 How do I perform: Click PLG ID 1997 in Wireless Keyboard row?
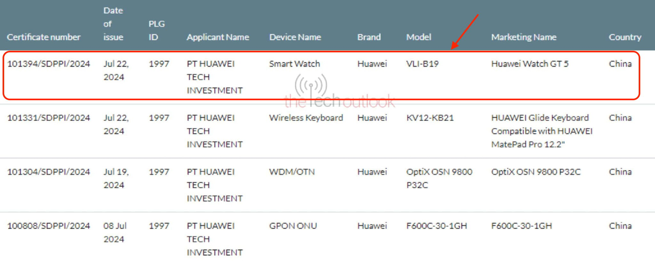pos(159,118)
